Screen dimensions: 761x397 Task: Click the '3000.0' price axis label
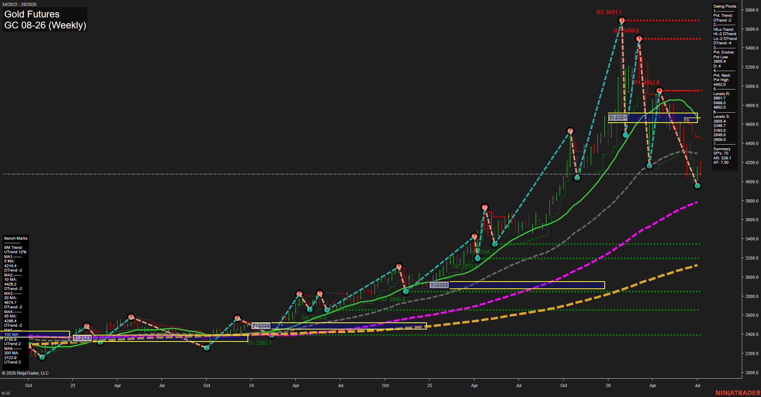point(751,277)
